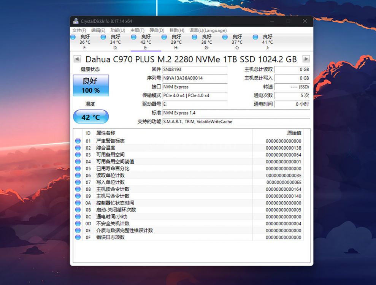Click status orb for attribute 0C 通电时间
Image resolution: width=376 pixels, height=285 pixels.
[78, 217]
